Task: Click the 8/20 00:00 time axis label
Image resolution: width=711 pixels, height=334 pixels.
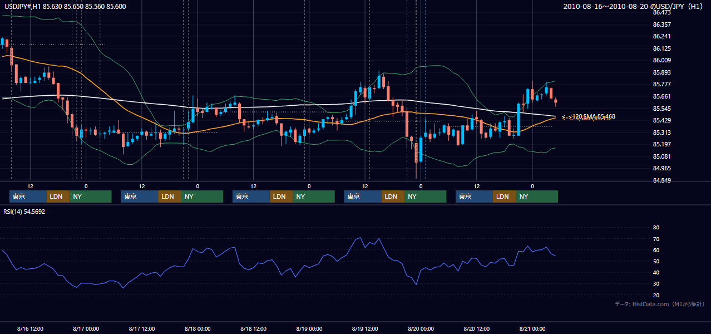Action: pyautogui.click(x=421, y=328)
